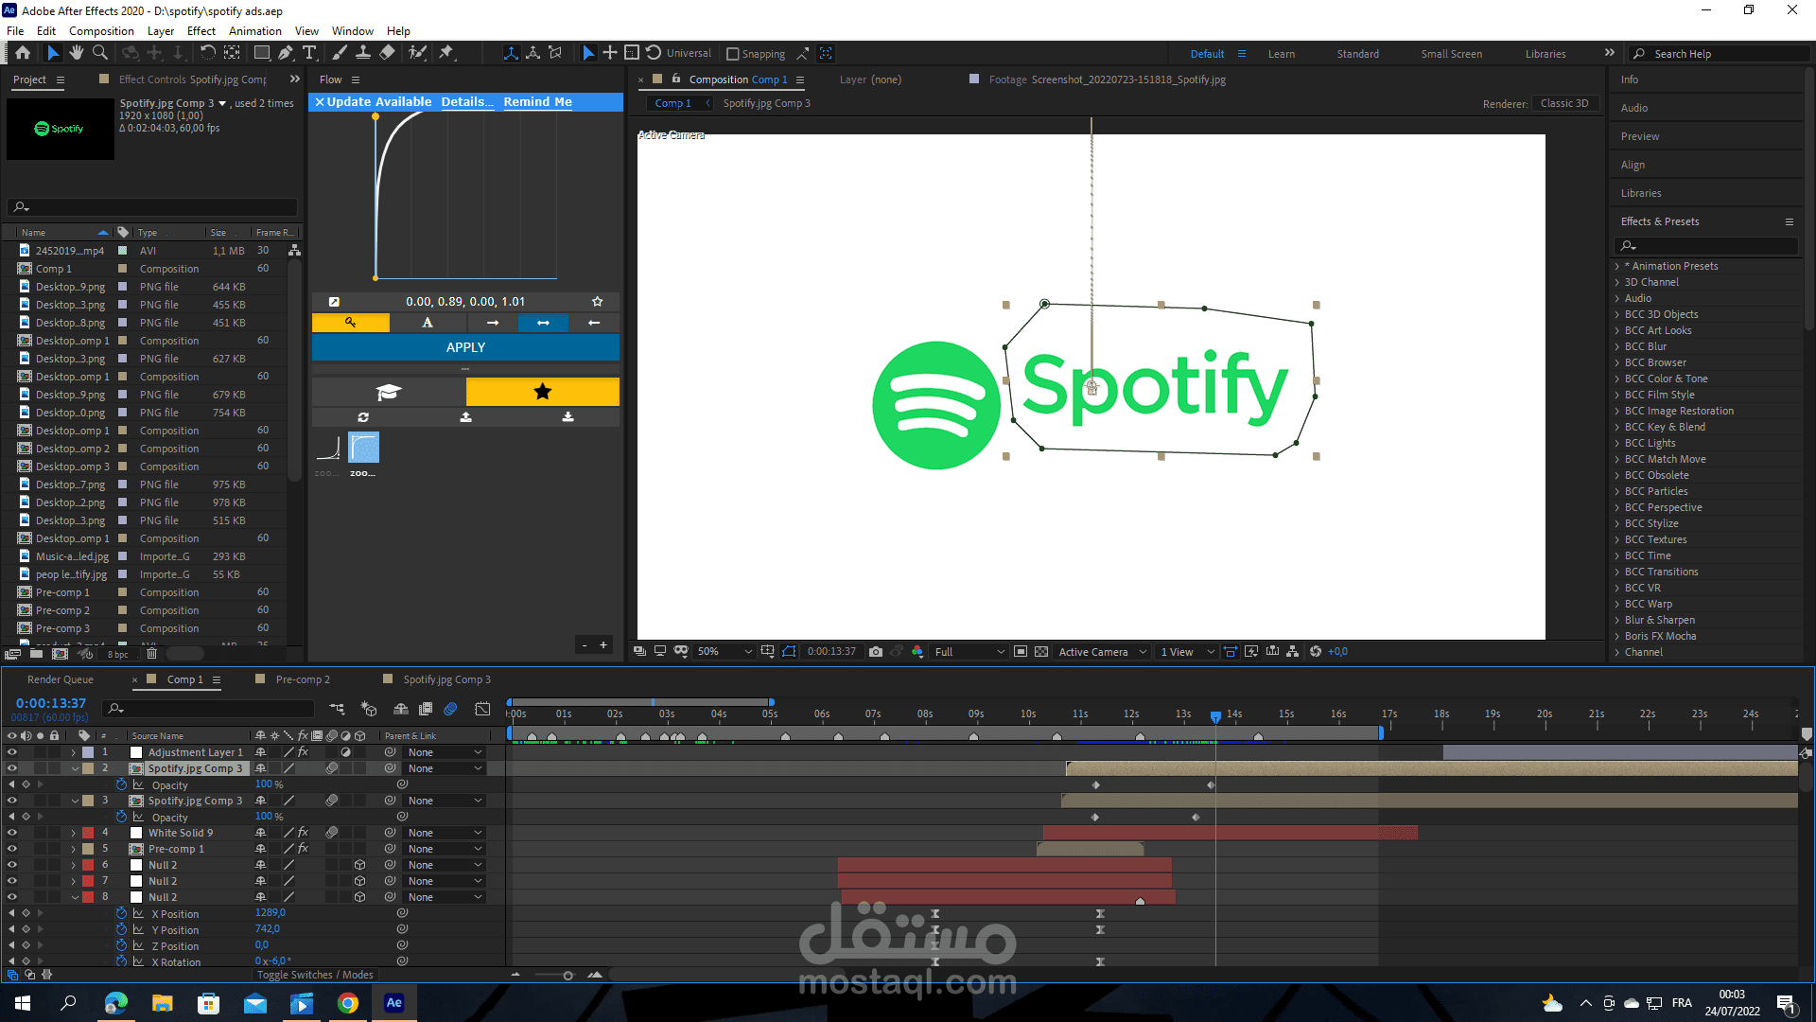The height and width of the screenshot is (1022, 1816).
Task: Select the Zoom tool in toolbar
Action: [99, 53]
